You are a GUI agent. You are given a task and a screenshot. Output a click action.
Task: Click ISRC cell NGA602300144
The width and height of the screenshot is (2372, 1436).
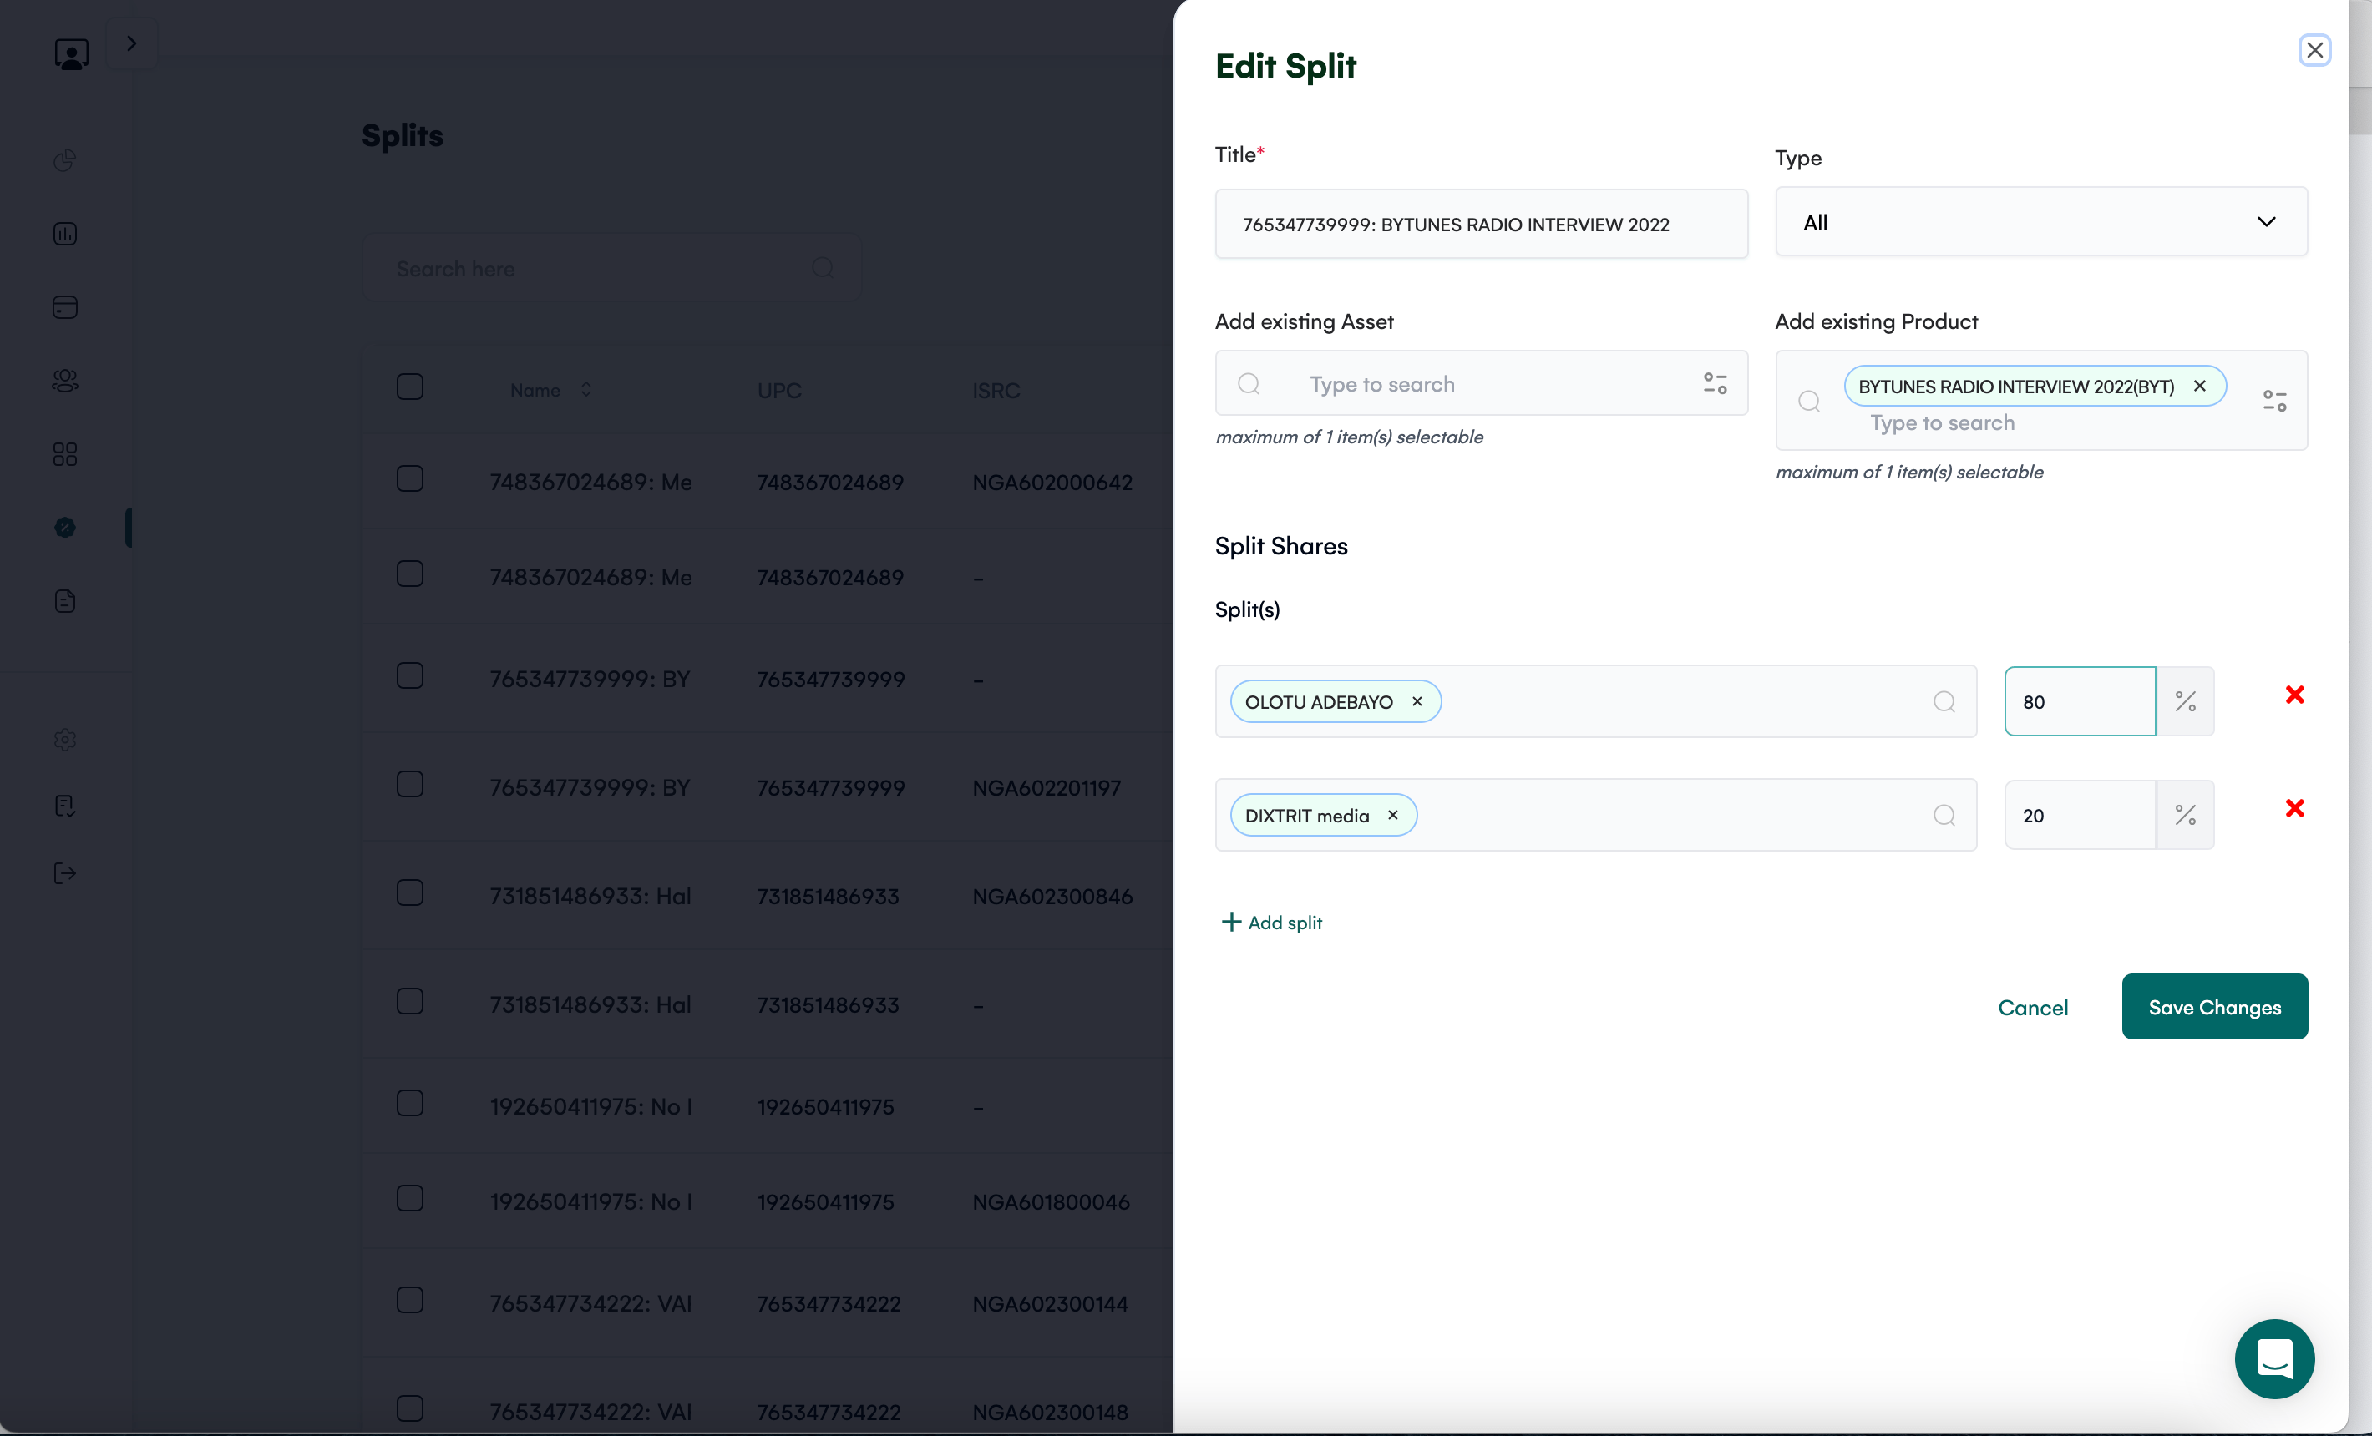click(1049, 1304)
